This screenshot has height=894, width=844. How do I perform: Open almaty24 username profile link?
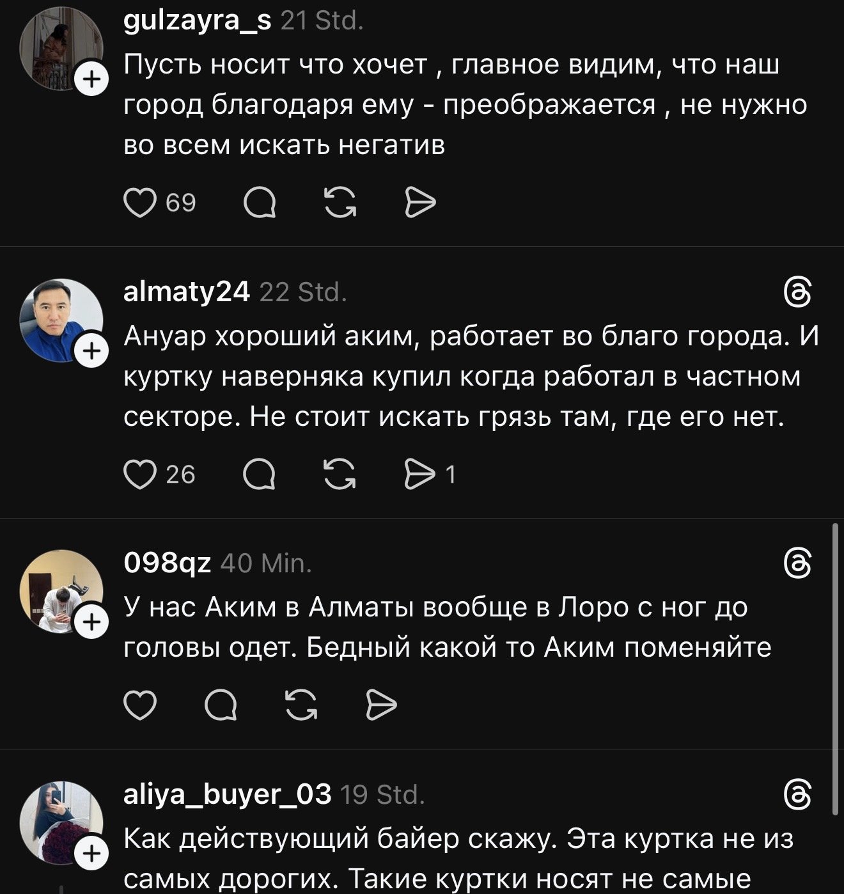click(186, 292)
